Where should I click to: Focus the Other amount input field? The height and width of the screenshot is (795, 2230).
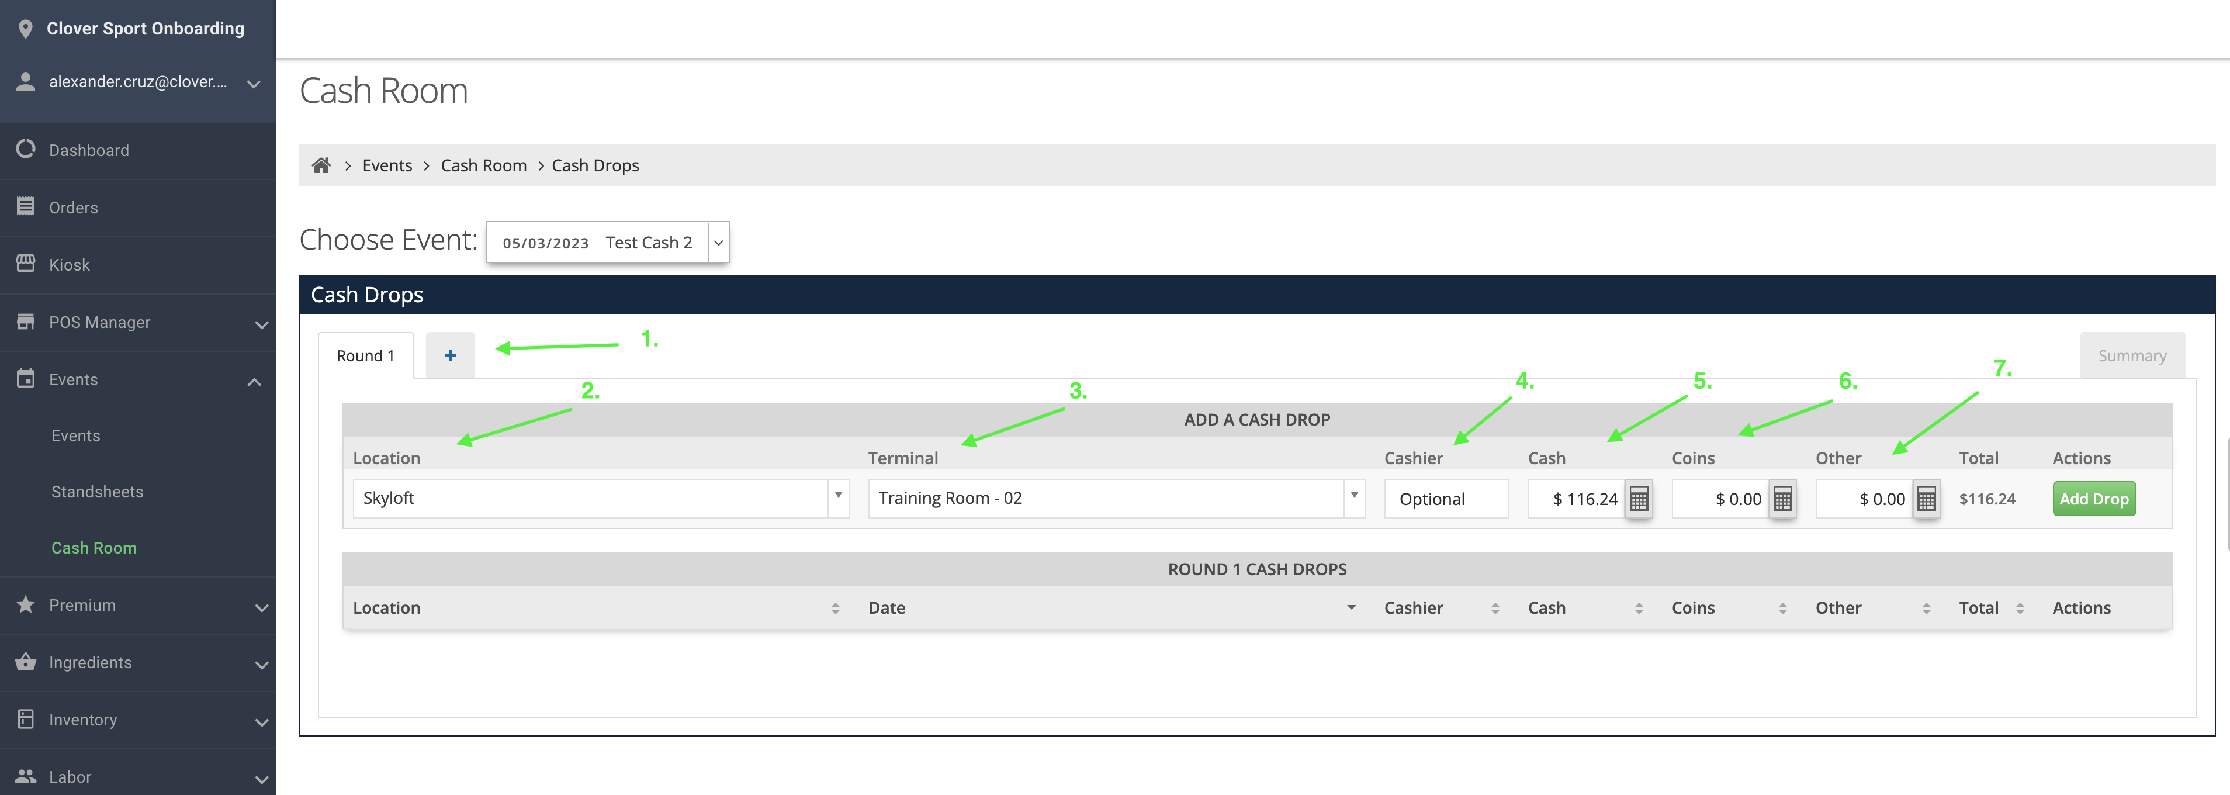click(x=1864, y=499)
